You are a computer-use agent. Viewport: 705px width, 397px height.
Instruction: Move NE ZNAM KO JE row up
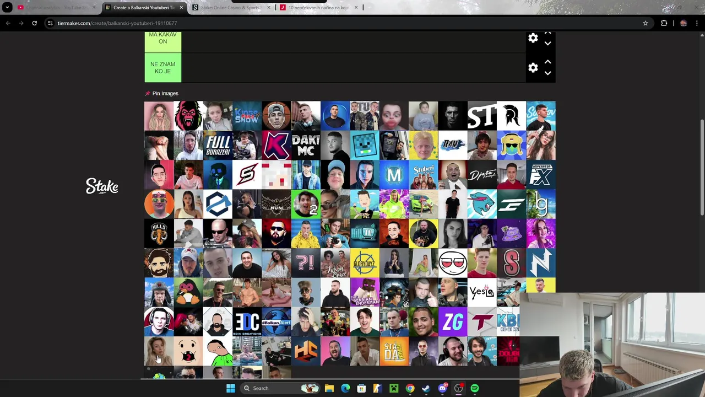tap(547, 62)
